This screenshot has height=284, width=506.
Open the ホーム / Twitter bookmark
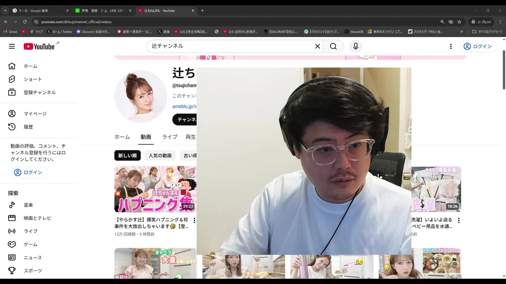point(59,32)
